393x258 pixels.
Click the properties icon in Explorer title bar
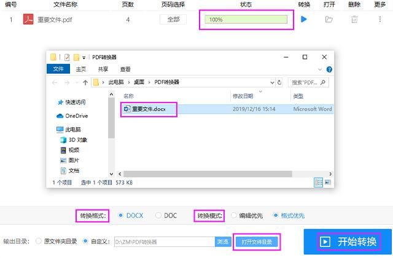click(67, 57)
